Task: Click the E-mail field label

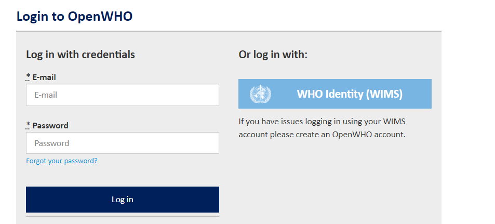Action: tap(44, 77)
